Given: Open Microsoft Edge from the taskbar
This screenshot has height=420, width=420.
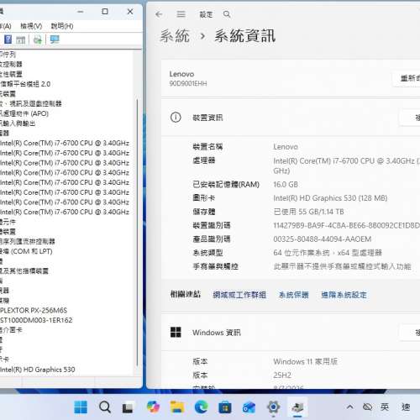Looking at the screenshot, I should coord(201,407).
